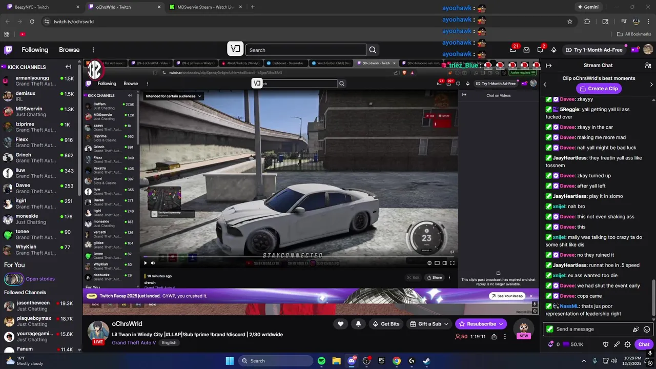Switch to the BeezyNYC - Twitch tab
This screenshot has width=656, height=369.
(x=42, y=7)
